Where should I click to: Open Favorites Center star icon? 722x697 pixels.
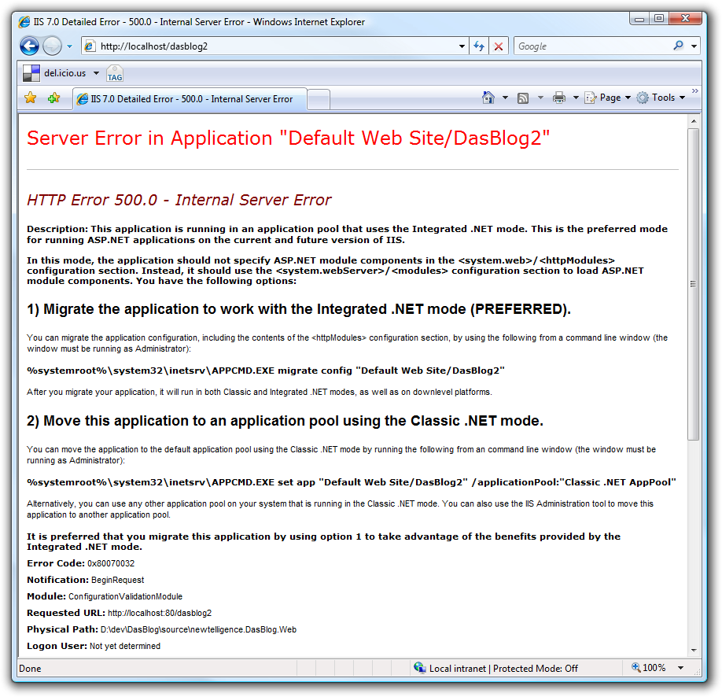(x=30, y=98)
